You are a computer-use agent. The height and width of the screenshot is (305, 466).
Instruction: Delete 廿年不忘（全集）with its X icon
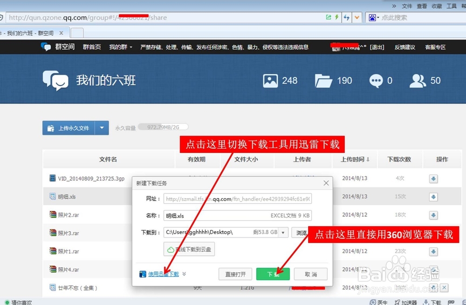click(444, 287)
